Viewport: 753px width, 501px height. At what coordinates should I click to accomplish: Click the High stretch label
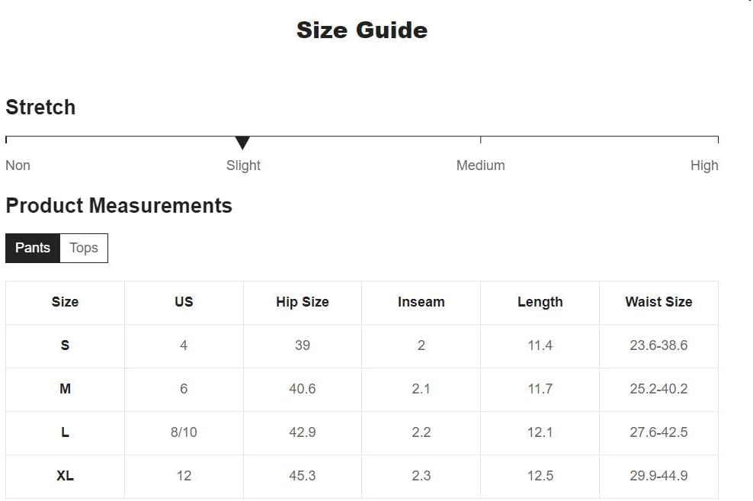[x=704, y=165]
